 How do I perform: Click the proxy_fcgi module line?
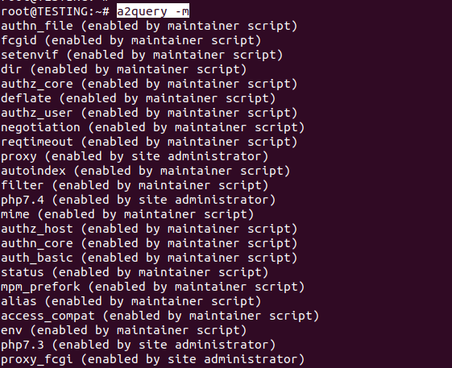152,359
